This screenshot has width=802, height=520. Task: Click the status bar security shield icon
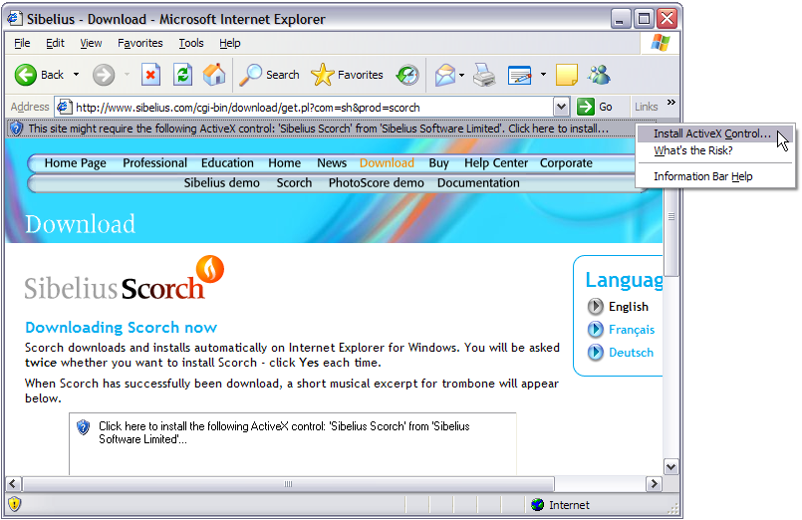[x=15, y=504]
